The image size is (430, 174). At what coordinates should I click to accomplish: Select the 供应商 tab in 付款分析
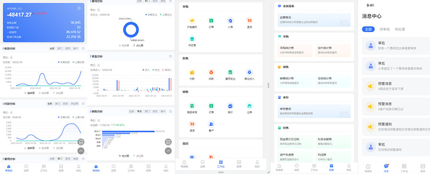pyautogui.click(x=75, y=104)
